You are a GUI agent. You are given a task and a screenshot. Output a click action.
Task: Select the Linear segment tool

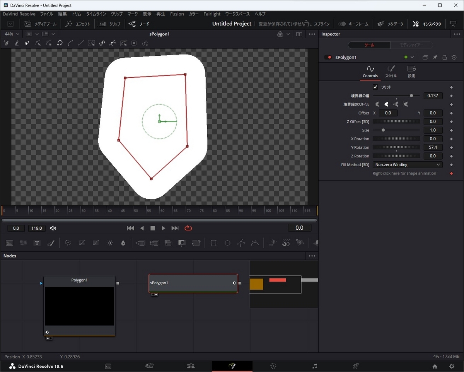81,43
